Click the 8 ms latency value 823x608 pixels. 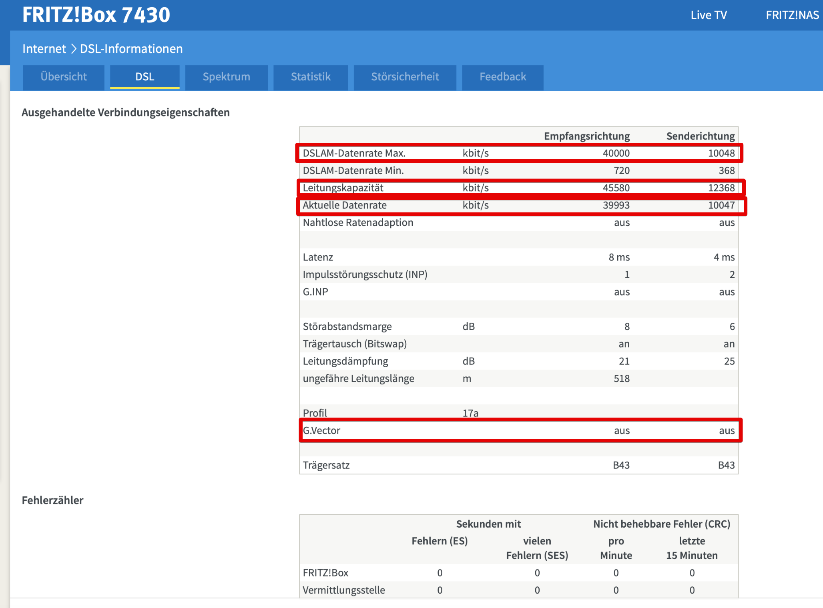click(619, 257)
